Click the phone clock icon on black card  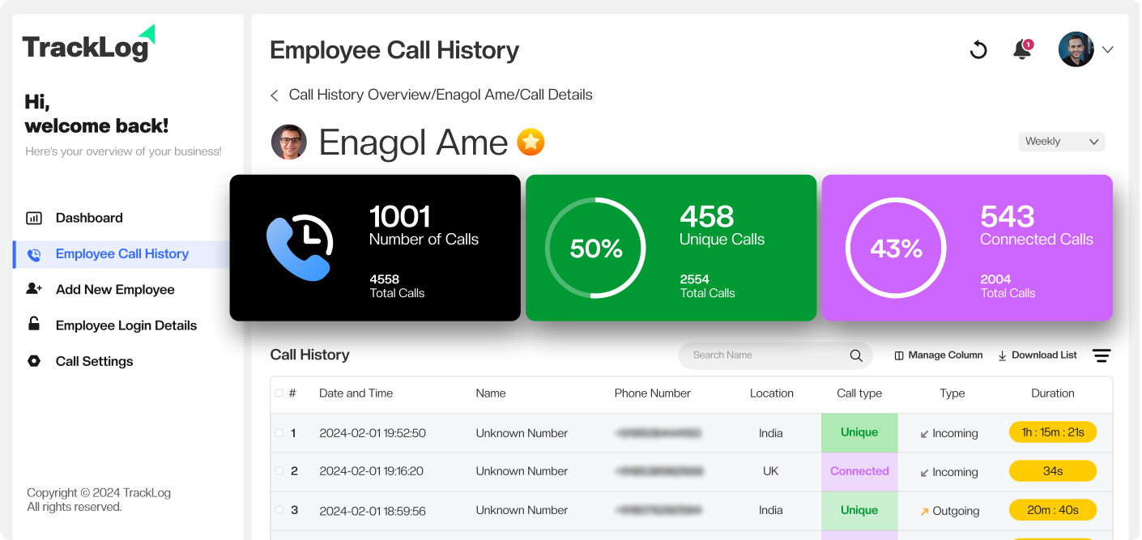click(299, 248)
